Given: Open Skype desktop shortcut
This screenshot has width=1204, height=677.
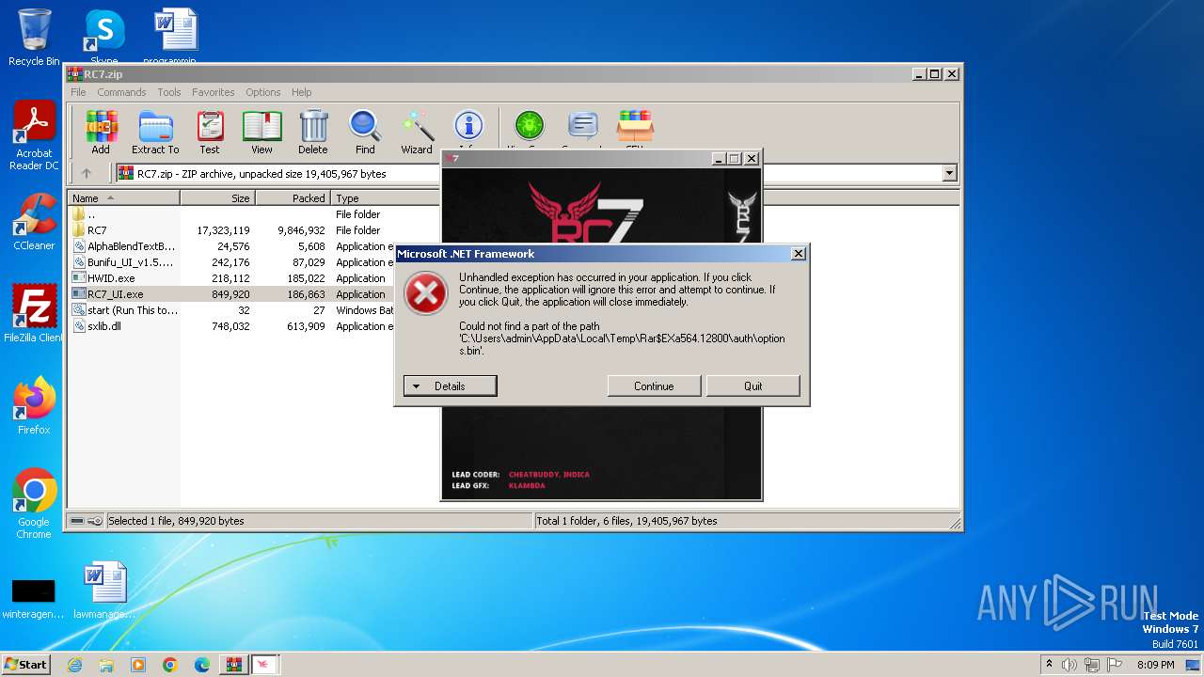Looking at the screenshot, I should 103,36.
